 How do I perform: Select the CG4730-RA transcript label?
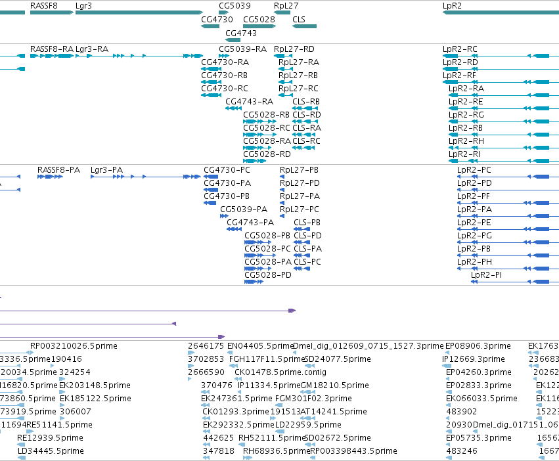(x=225, y=62)
